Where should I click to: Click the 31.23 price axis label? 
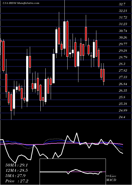coord(123,24)
